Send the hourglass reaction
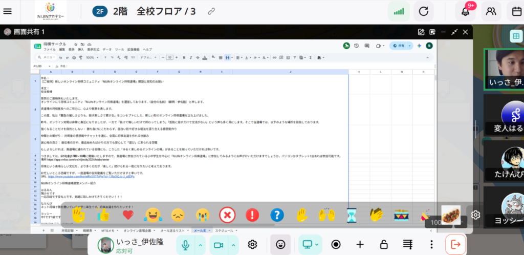Viewport: 524px width, 255px height. pos(352,215)
